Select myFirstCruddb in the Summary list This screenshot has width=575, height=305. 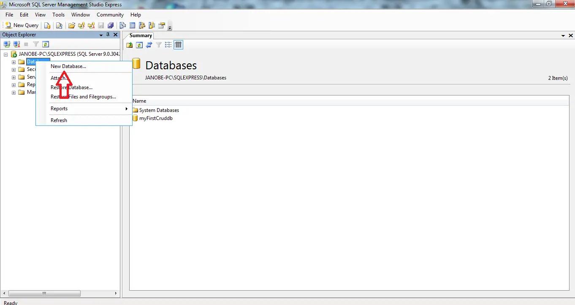156,118
